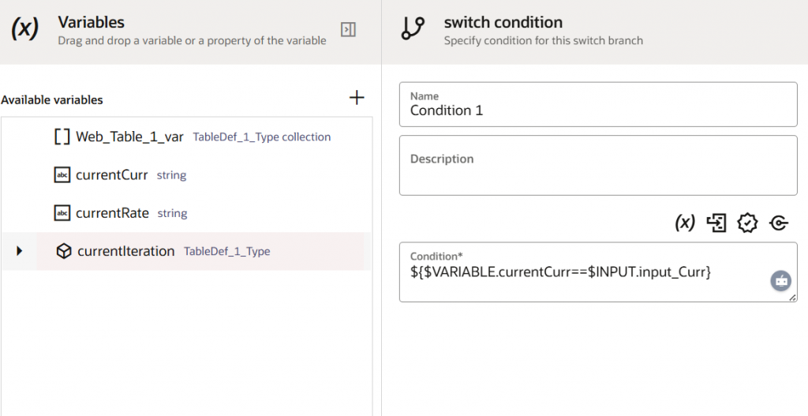Click the Name input field
This screenshot has height=416, width=808.
tap(598, 111)
